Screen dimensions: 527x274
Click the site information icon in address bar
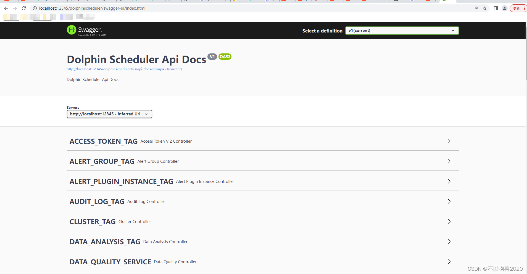35,8
